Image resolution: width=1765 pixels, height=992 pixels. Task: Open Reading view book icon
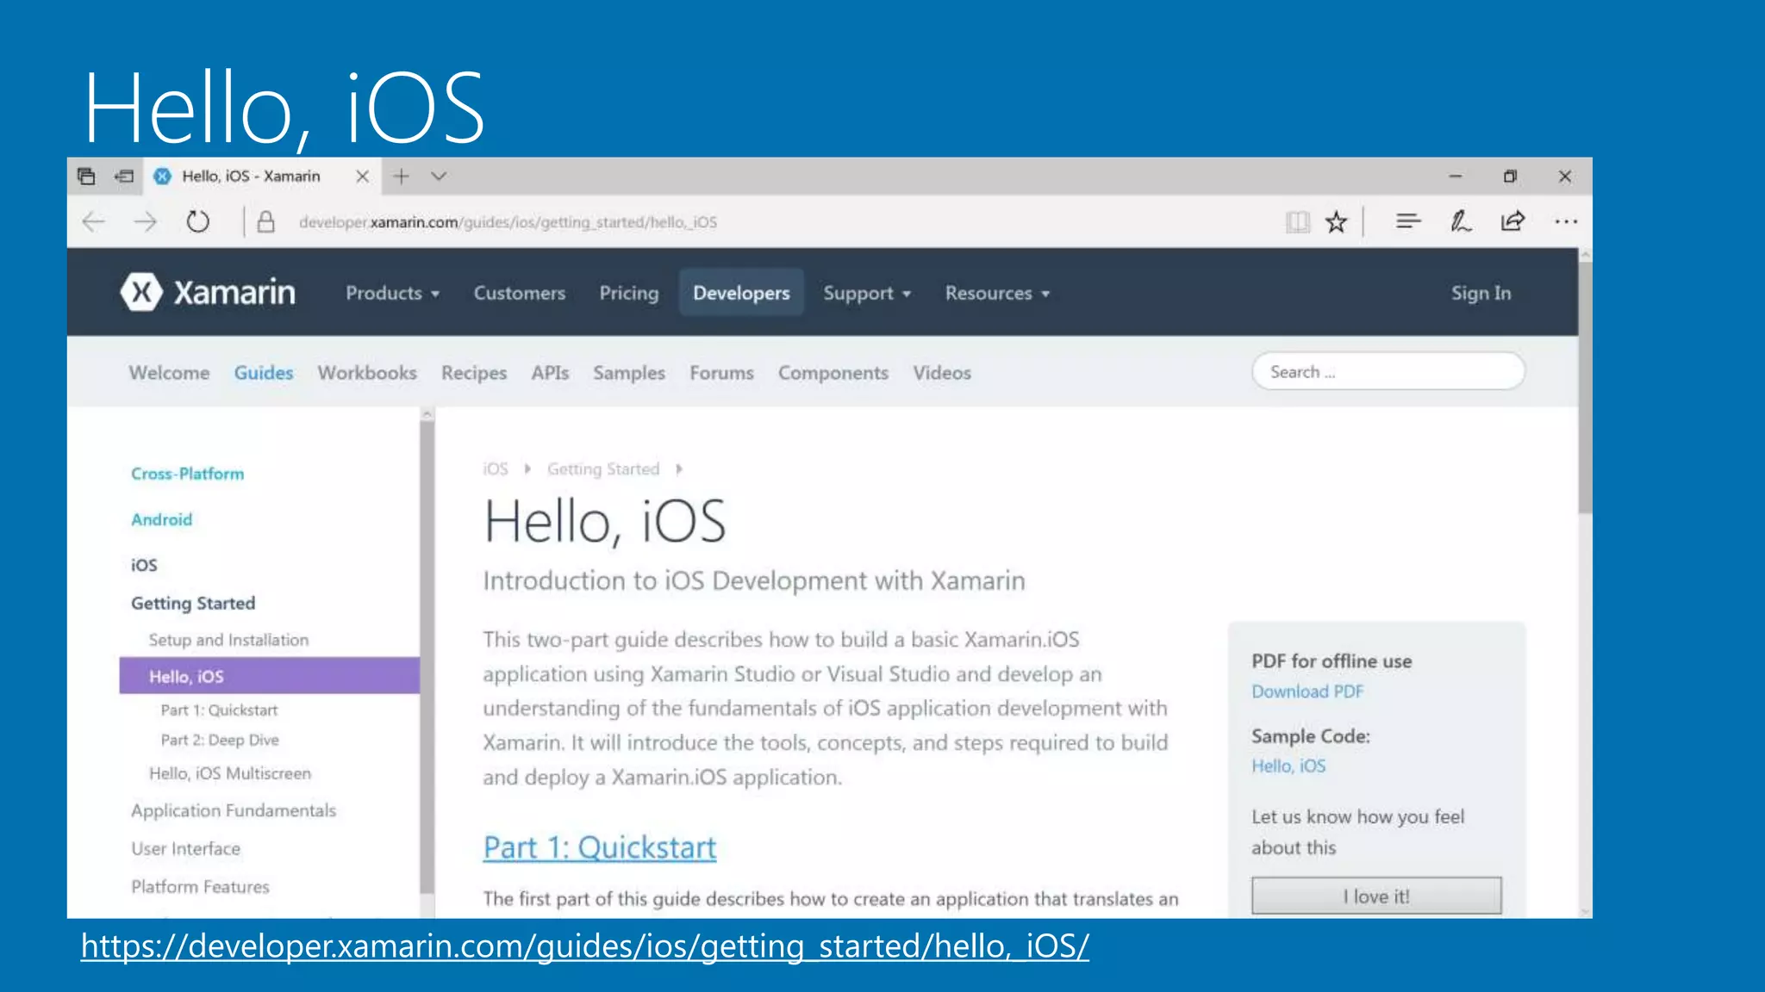point(1298,222)
